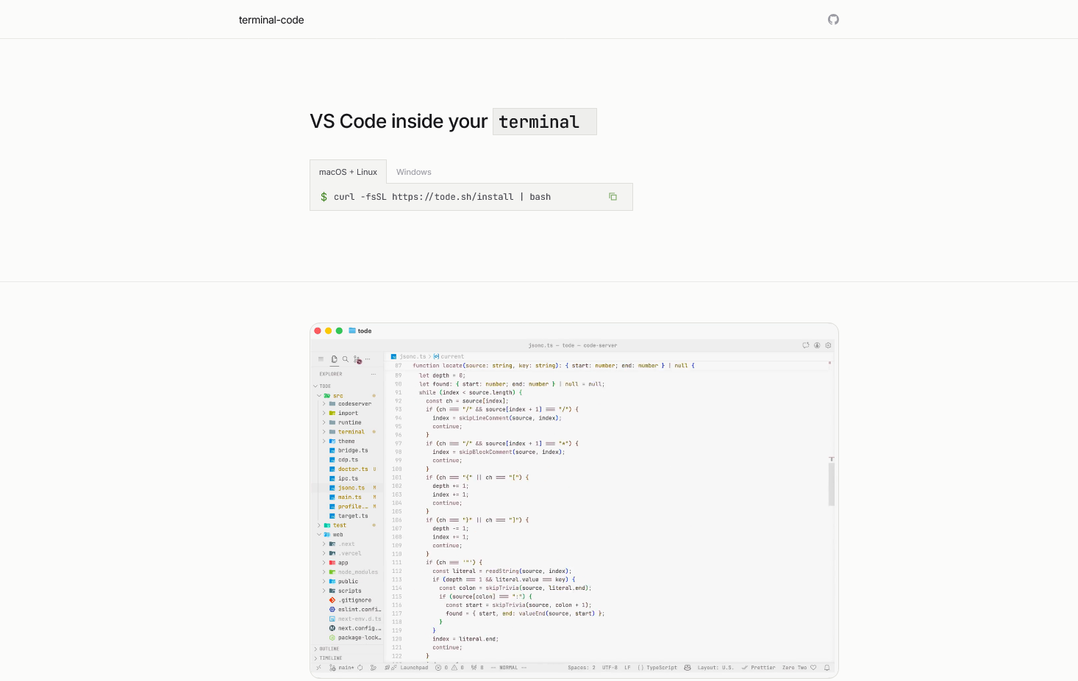Open Search view magnifier icon
This screenshot has width=1078, height=681.
[345, 359]
